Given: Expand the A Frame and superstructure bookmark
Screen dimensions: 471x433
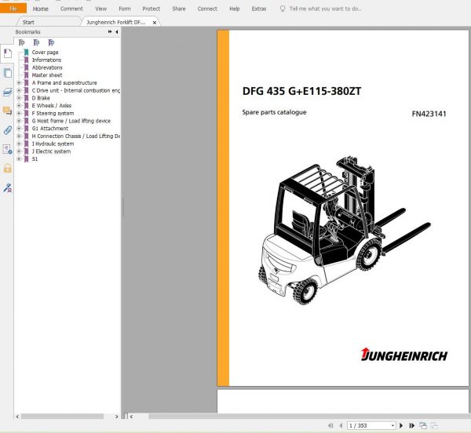Looking at the screenshot, I should (19, 83).
